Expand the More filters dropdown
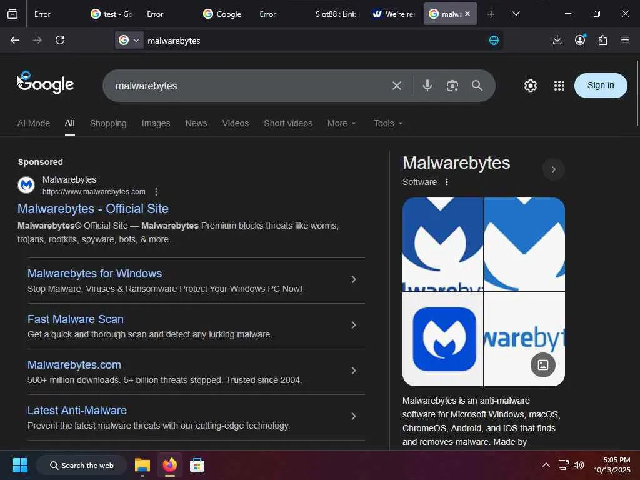Image resolution: width=640 pixels, height=480 pixels. (342, 123)
